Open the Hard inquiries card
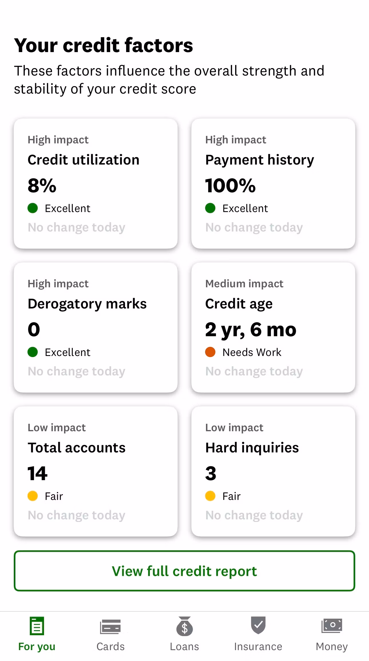Viewport: 369px width, 661px height. tap(273, 471)
